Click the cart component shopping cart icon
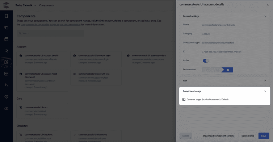The width and height of the screenshot is (273, 142). 21,108
